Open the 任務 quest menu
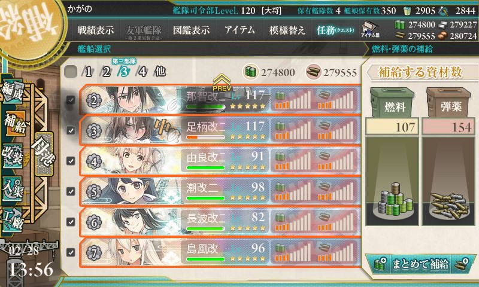The width and height of the screenshot is (479, 287). [335, 30]
